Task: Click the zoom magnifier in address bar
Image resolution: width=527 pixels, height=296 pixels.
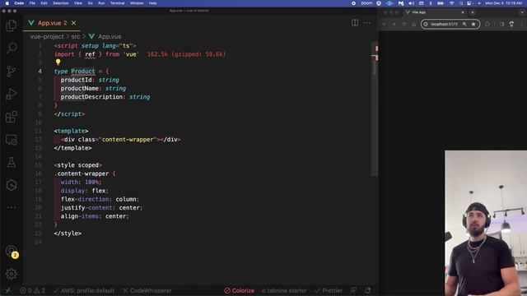Action: [464, 24]
